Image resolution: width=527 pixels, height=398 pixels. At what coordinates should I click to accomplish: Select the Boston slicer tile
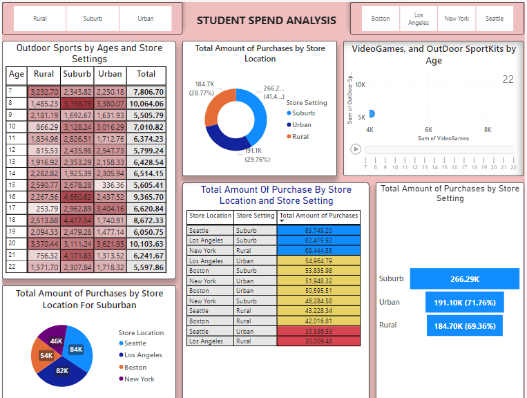click(381, 19)
